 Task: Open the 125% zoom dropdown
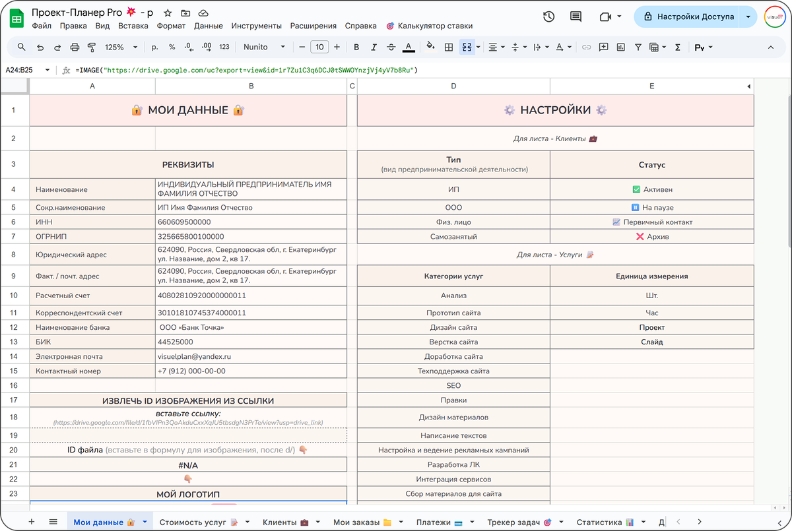tap(121, 47)
